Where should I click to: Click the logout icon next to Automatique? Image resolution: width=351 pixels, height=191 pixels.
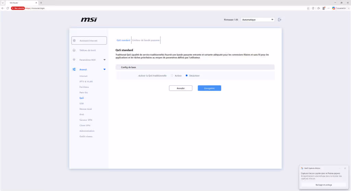coord(280,20)
